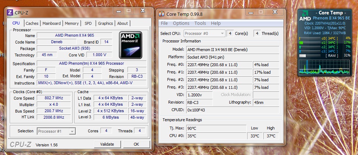358x155 pixels.
Task: Click the 17% load value for Freq. #1
Action: 266,72
